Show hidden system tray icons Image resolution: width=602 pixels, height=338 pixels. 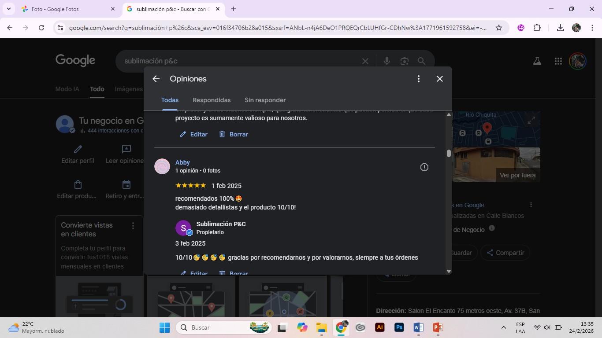504,327
